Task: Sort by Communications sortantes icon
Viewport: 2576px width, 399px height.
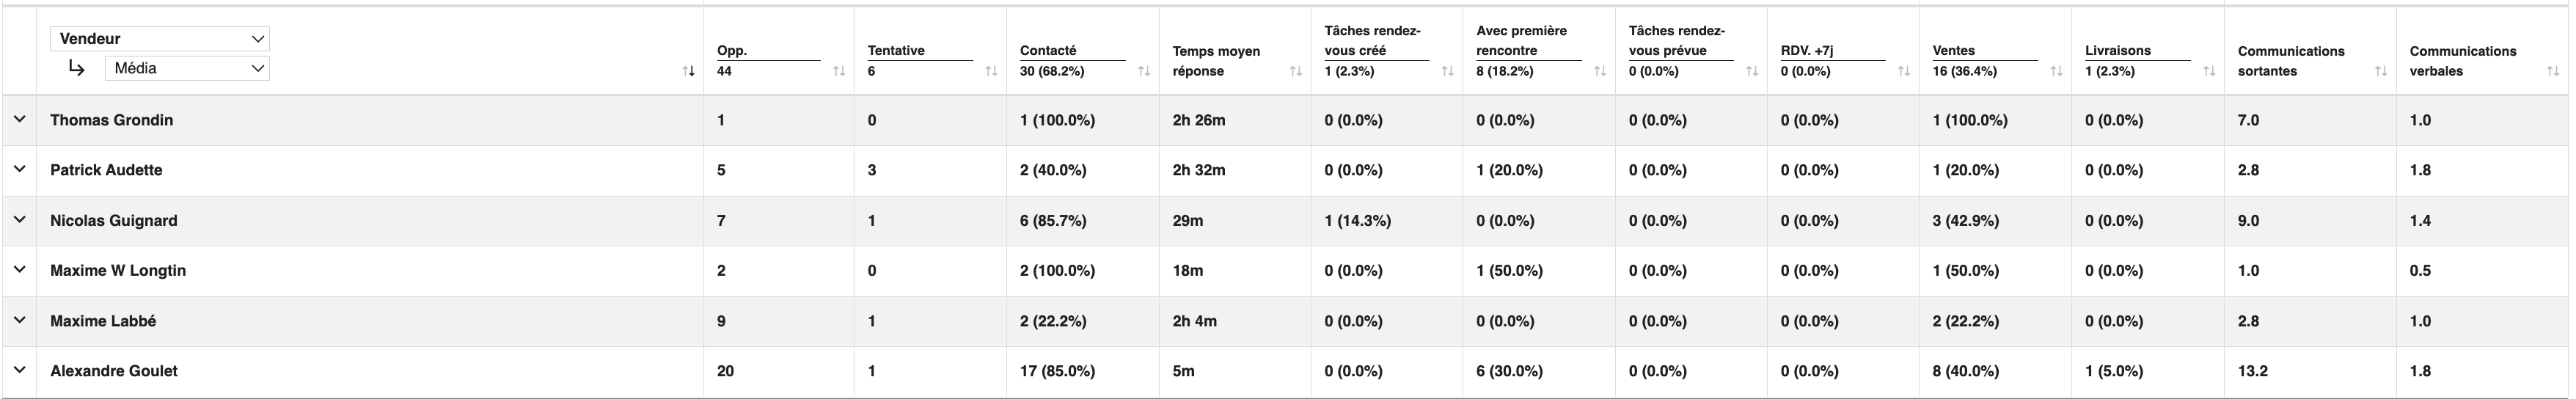Action: point(2381,71)
